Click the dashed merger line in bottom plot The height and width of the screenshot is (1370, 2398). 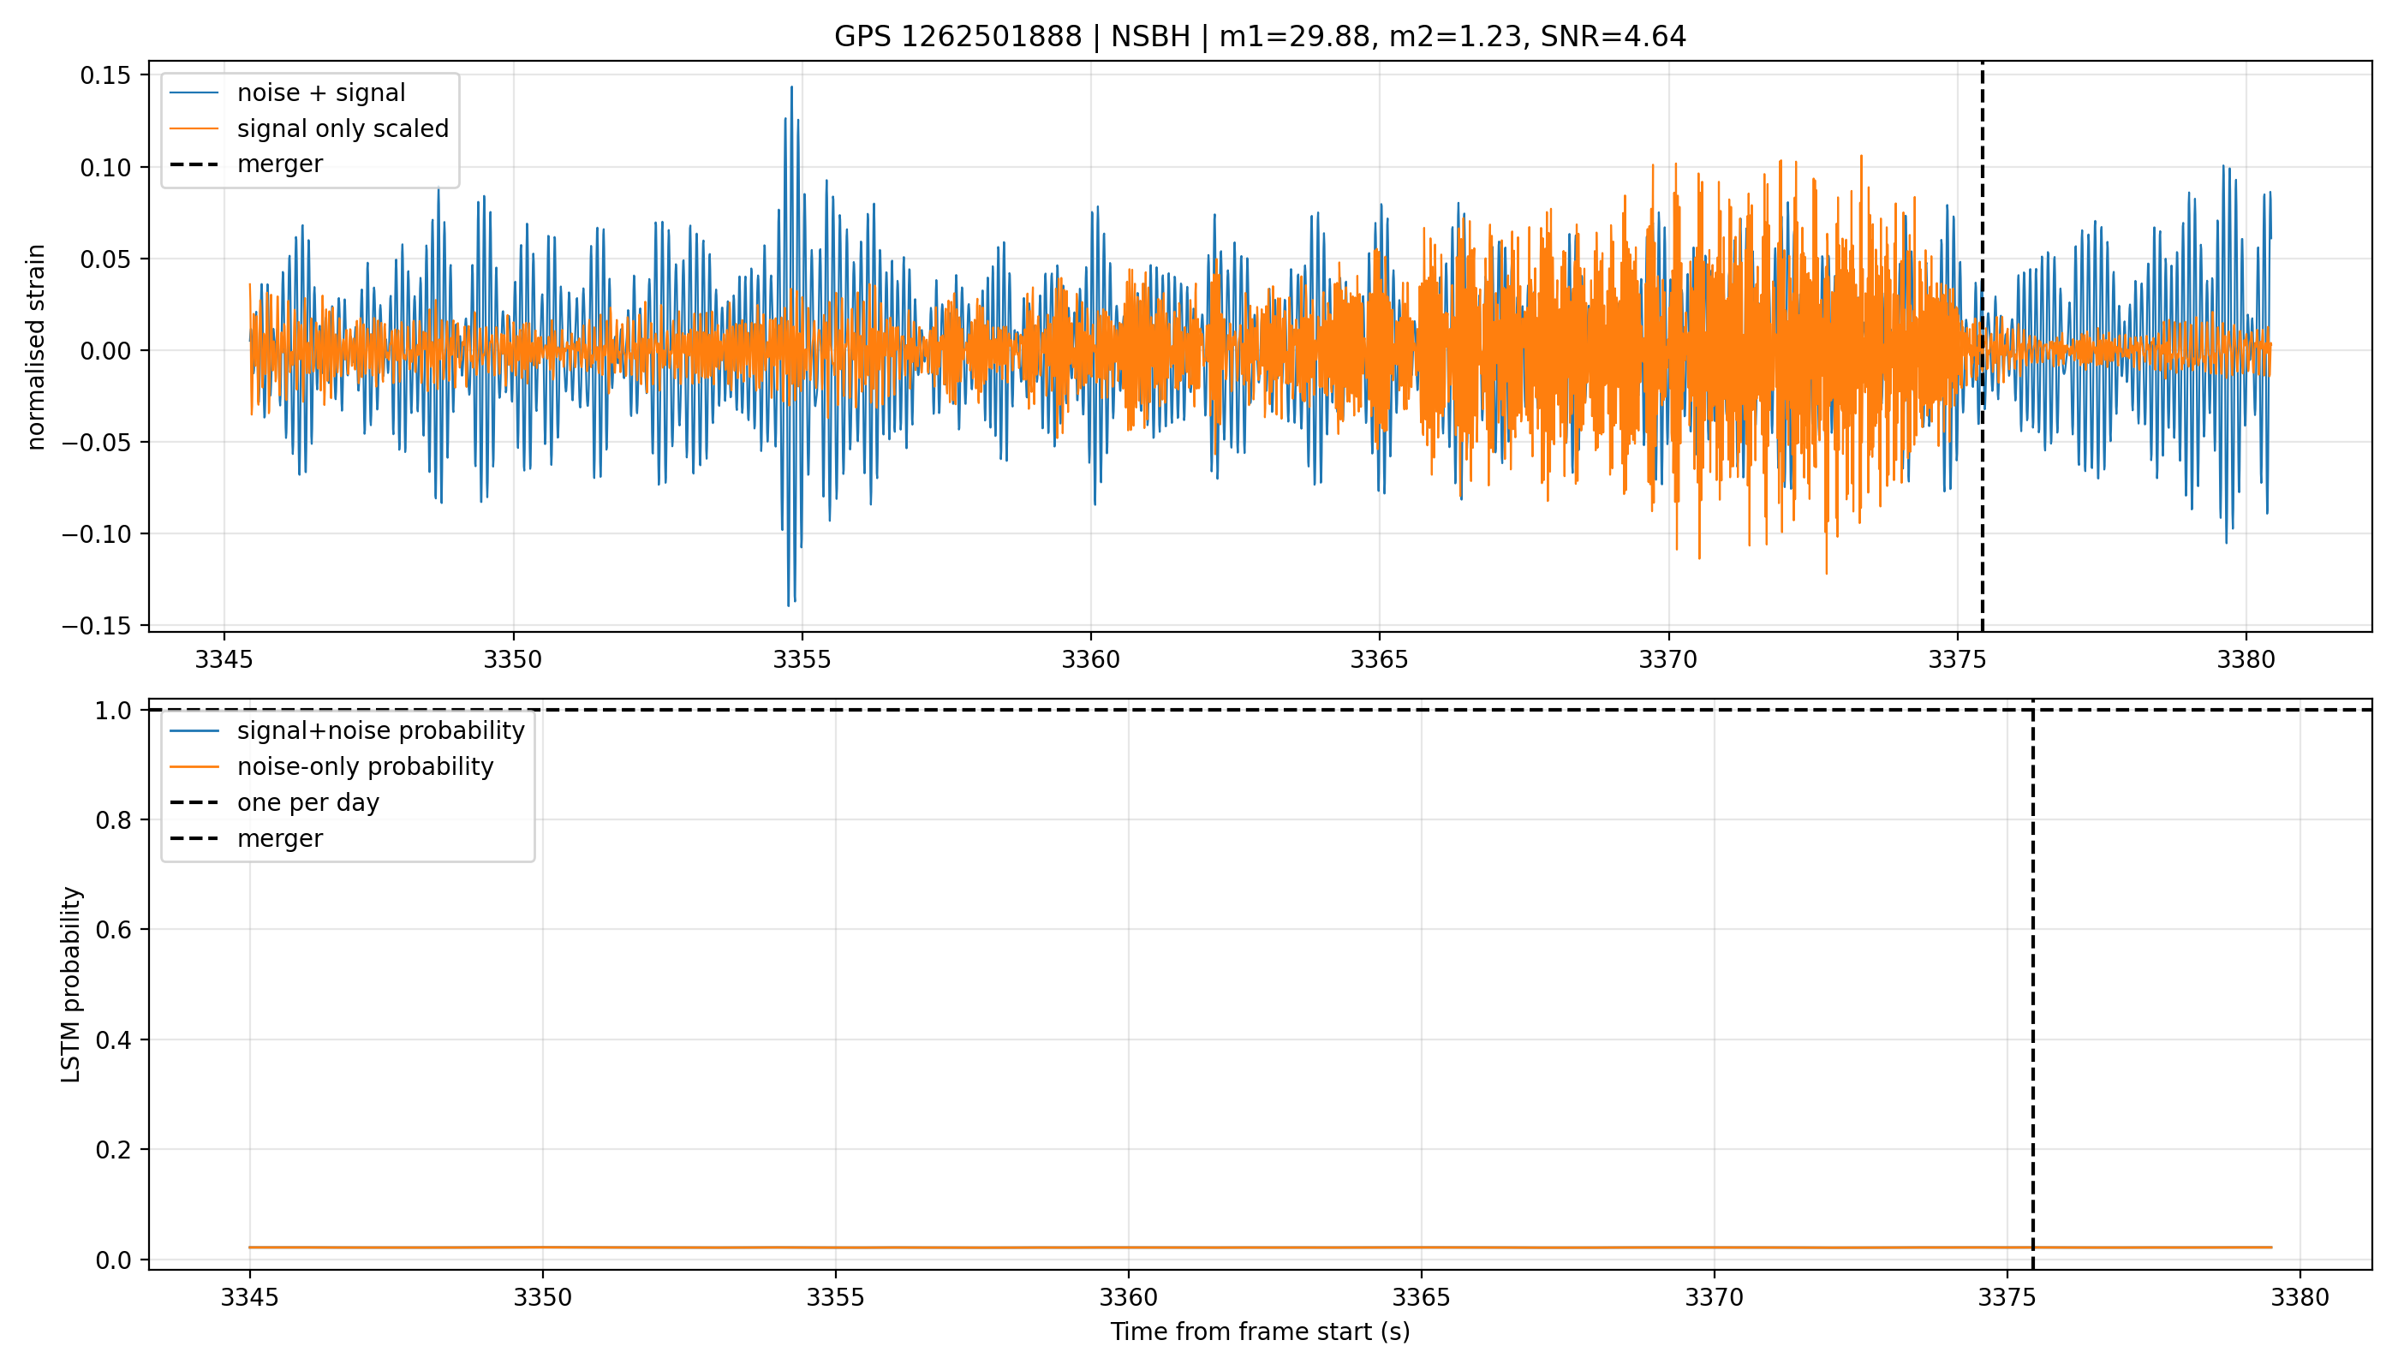(x=2033, y=984)
